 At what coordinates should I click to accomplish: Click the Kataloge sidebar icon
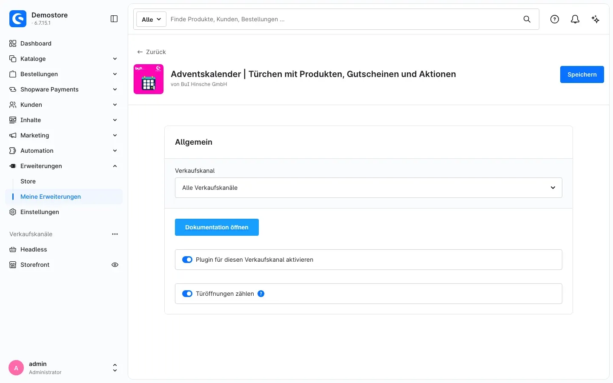[x=13, y=59]
